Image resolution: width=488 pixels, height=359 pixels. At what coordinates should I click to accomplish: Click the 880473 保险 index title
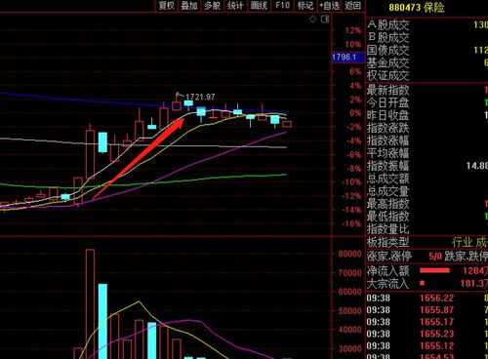click(x=417, y=7)
